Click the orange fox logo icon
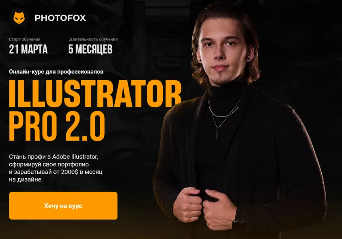The height and width of the screenshot is (239, 342). pyautogui.click(x=19, y=18)
